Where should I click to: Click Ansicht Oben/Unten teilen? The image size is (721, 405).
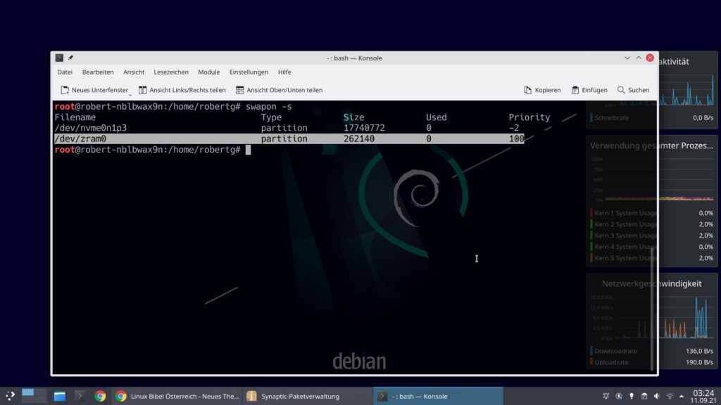pos(279,90)
